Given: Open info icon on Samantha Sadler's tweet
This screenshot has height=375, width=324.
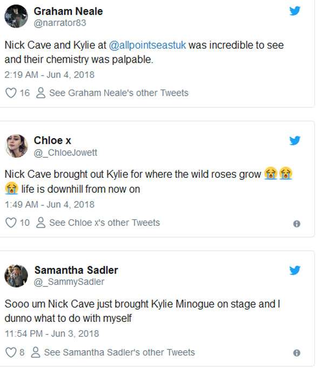Looking at the screenshot, I should coord(296,353).
